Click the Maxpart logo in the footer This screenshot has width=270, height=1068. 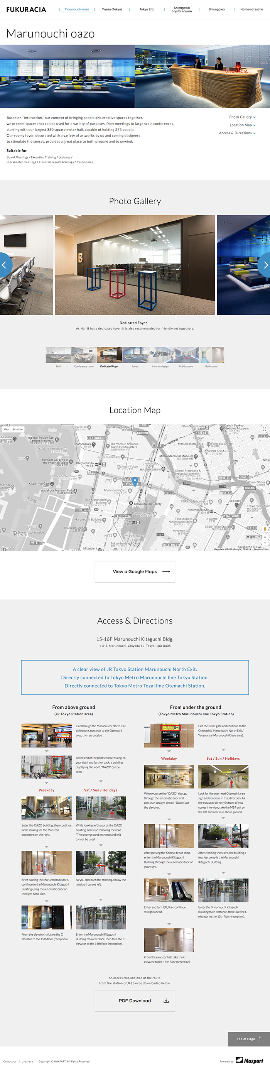pyautogui.click(x=249, y=1060)
